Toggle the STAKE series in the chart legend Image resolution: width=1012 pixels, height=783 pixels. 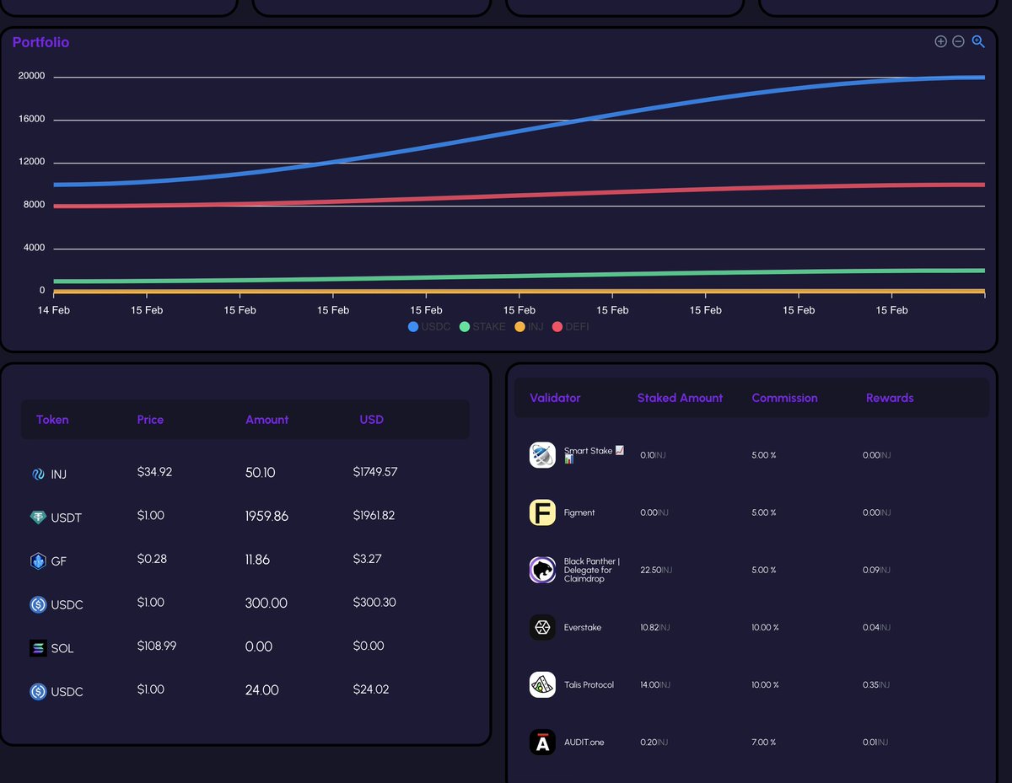[482, 327]
